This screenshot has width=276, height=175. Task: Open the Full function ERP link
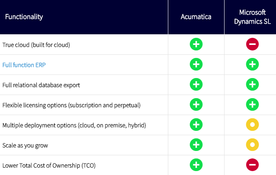[24, 65]
